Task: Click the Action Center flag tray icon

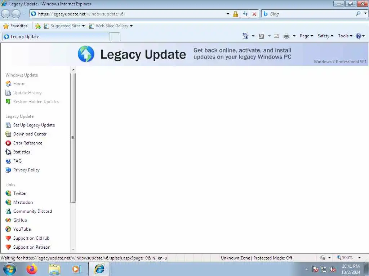Action: [315, 270]
